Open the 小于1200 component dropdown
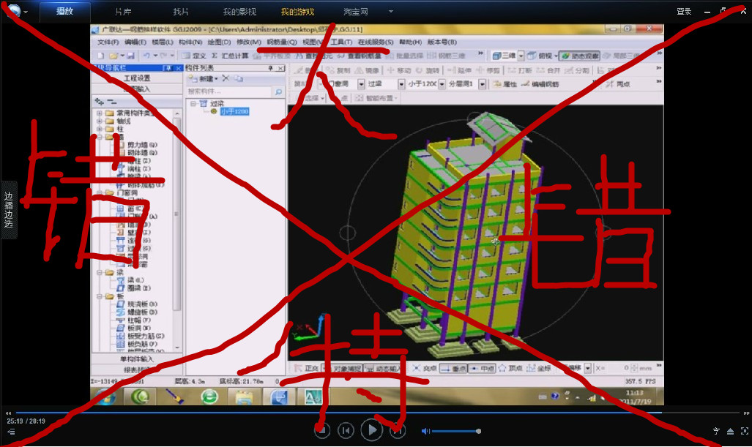The width and height of the screenshot is (752, 447). [442, 84]
